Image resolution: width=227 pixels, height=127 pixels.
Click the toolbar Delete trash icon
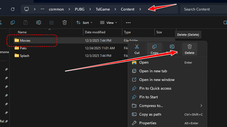coord(65,22)
